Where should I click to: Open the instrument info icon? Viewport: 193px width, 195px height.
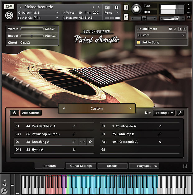coord(116,7)
